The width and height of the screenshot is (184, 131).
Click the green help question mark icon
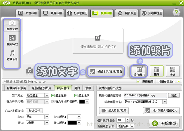176,12
